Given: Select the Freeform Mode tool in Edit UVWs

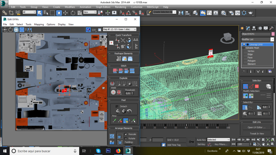Looking at the screenshot, I should click(22, 30).
